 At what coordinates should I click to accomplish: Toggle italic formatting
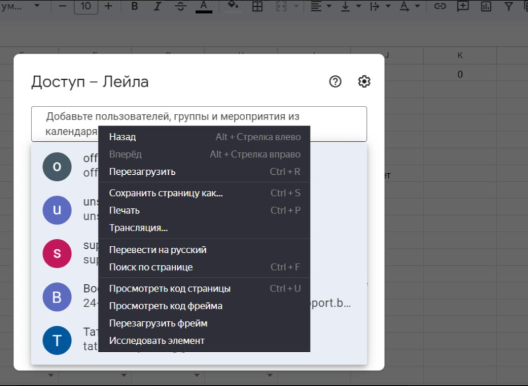tap(157, 6)
